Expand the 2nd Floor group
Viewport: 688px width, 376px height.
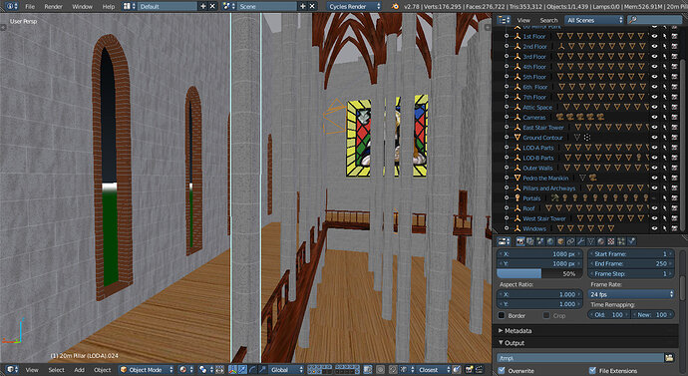(507, 47)
